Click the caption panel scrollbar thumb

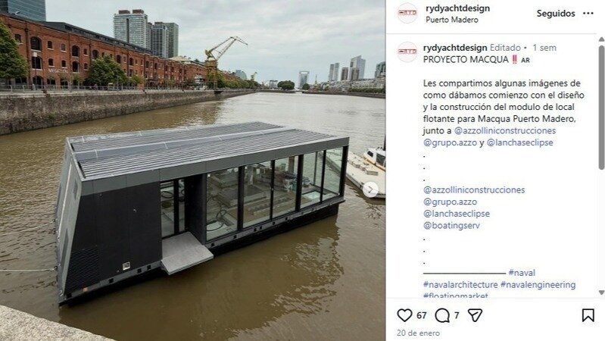pyautogui.click(x=601, y=108)
